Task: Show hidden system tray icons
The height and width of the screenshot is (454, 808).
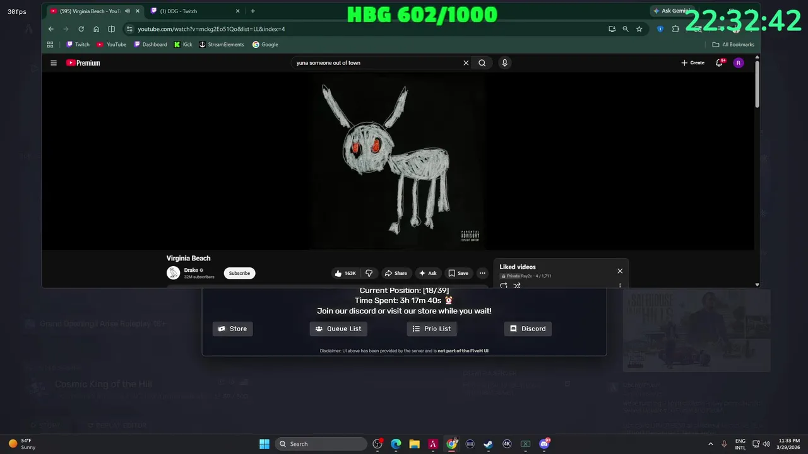Action: point(710,444)
